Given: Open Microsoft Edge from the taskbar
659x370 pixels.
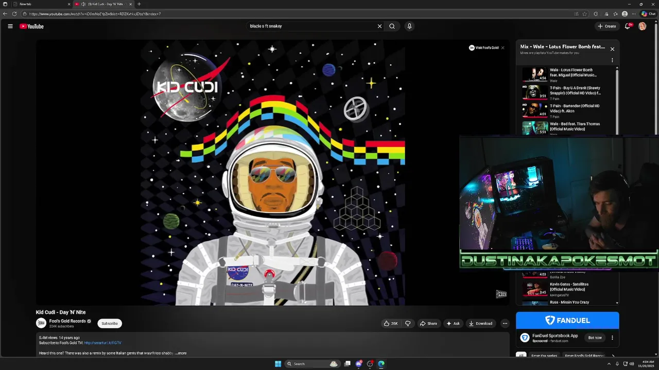Looking at the screenshot, I should coord(381,364).
